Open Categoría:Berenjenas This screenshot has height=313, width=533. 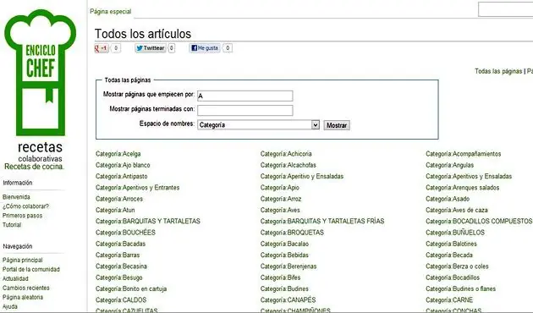pos(288,266)
